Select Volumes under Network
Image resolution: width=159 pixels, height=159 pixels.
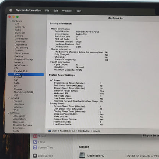18,107
